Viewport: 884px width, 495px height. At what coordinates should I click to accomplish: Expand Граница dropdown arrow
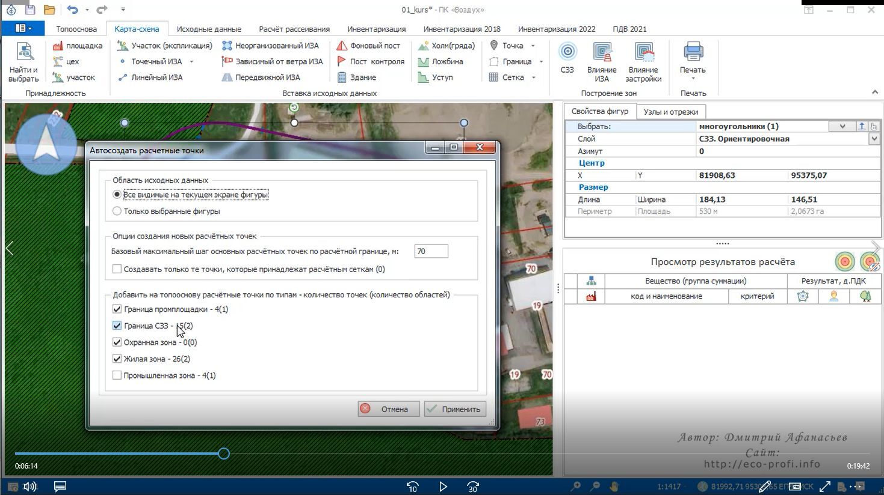pyautogui.click(x=541, y=61)
